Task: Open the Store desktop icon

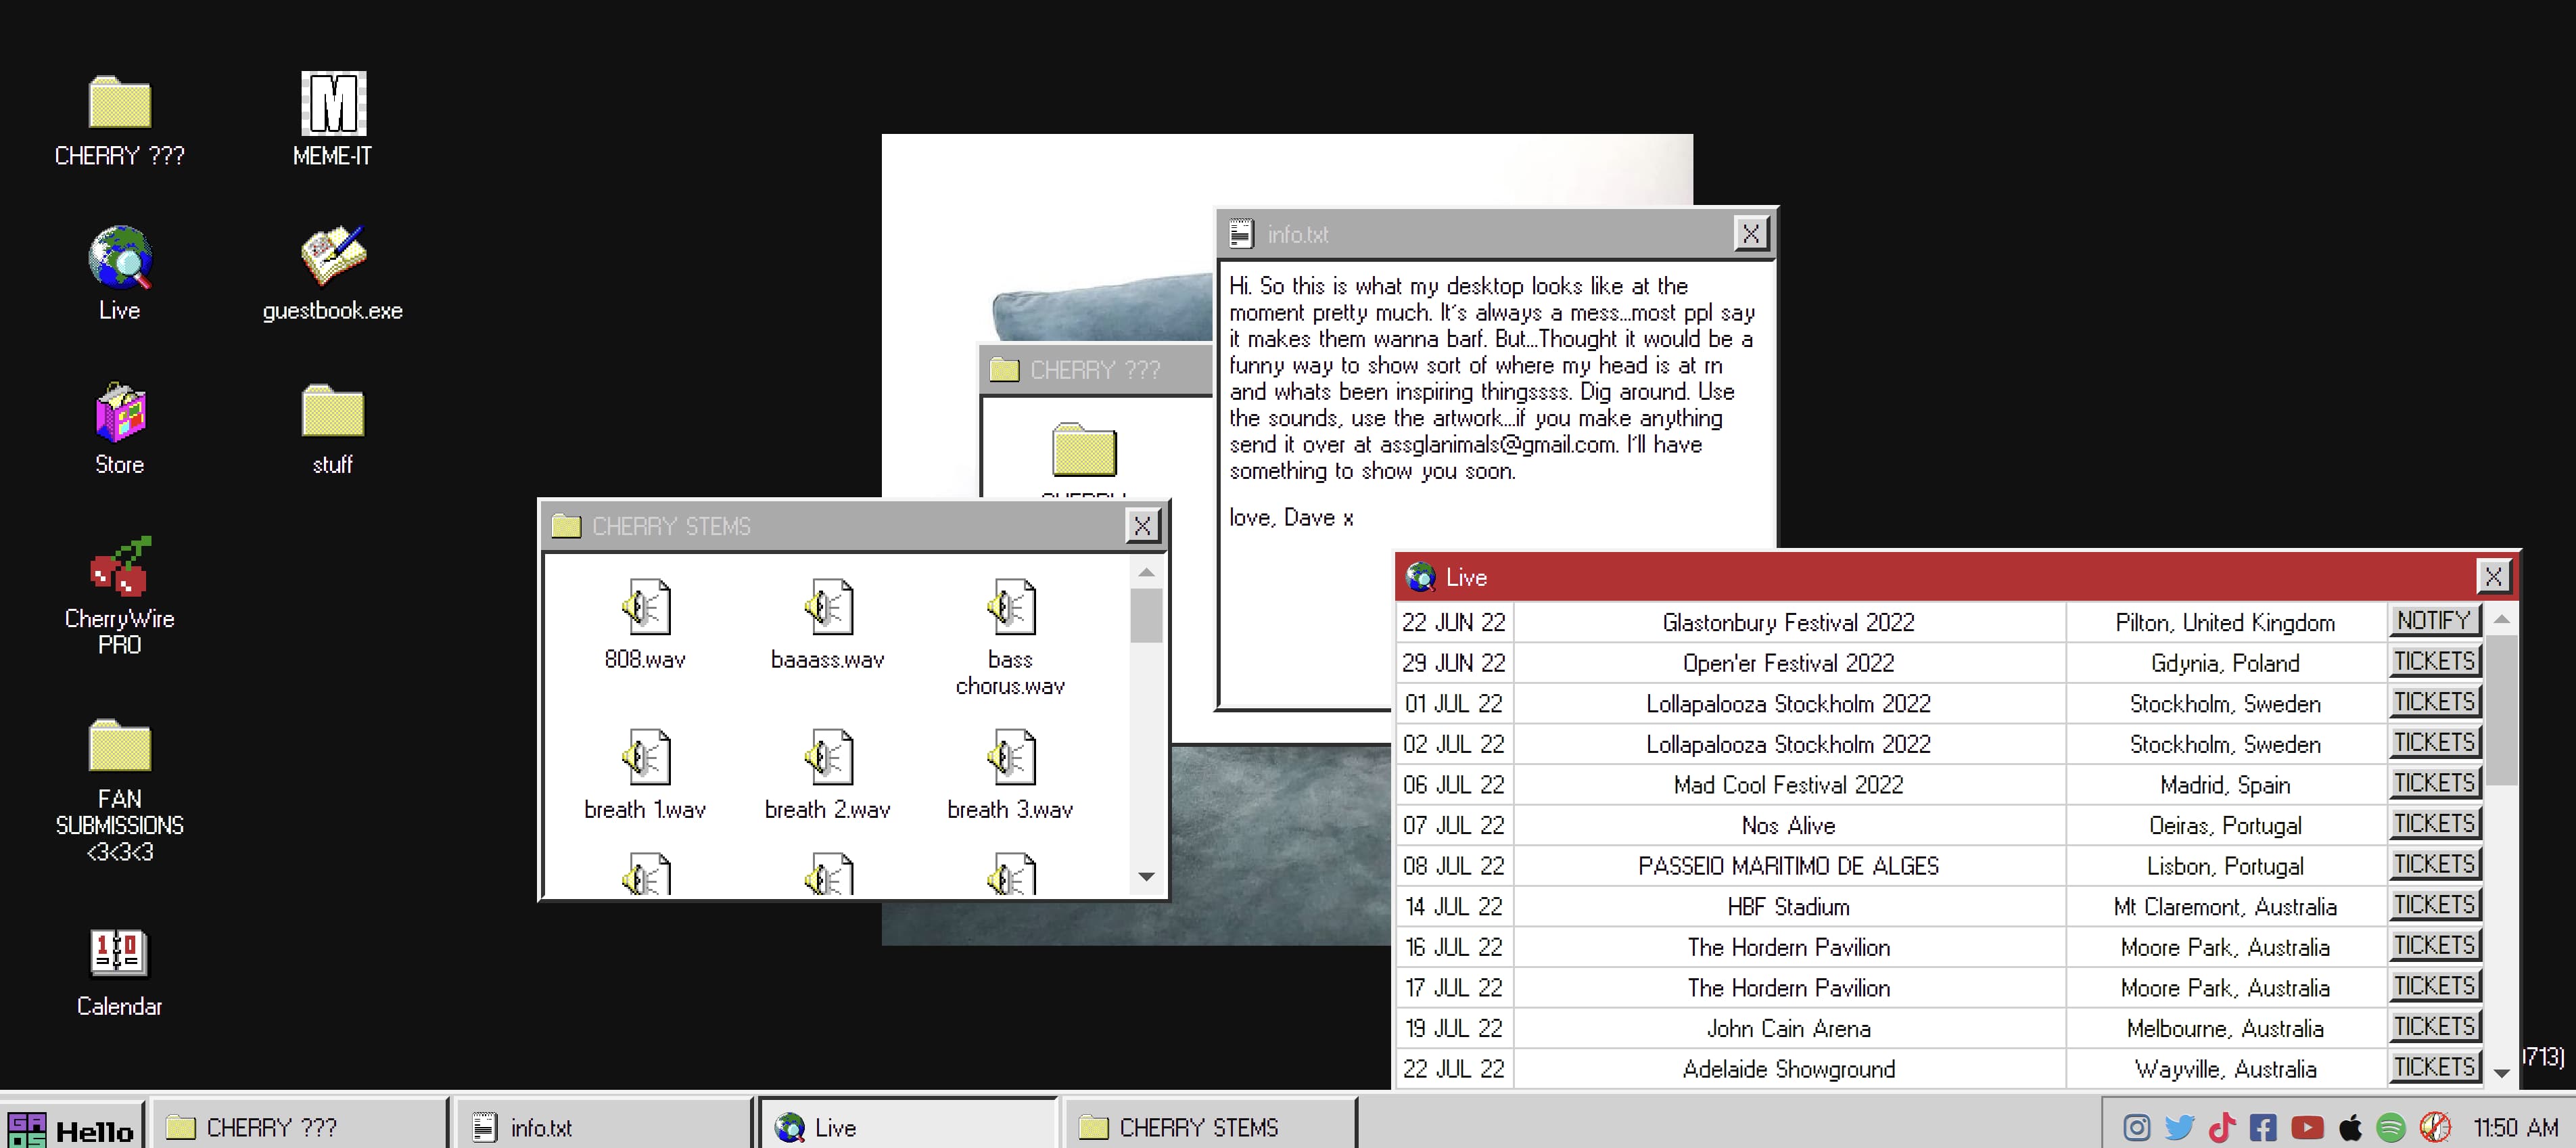Action: pos(120,412)
